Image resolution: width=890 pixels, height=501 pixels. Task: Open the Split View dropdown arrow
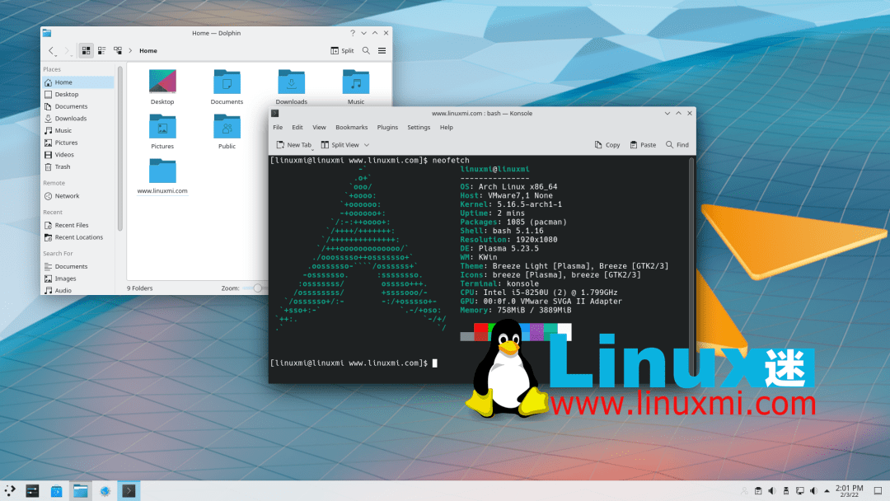tap(366, 144)
